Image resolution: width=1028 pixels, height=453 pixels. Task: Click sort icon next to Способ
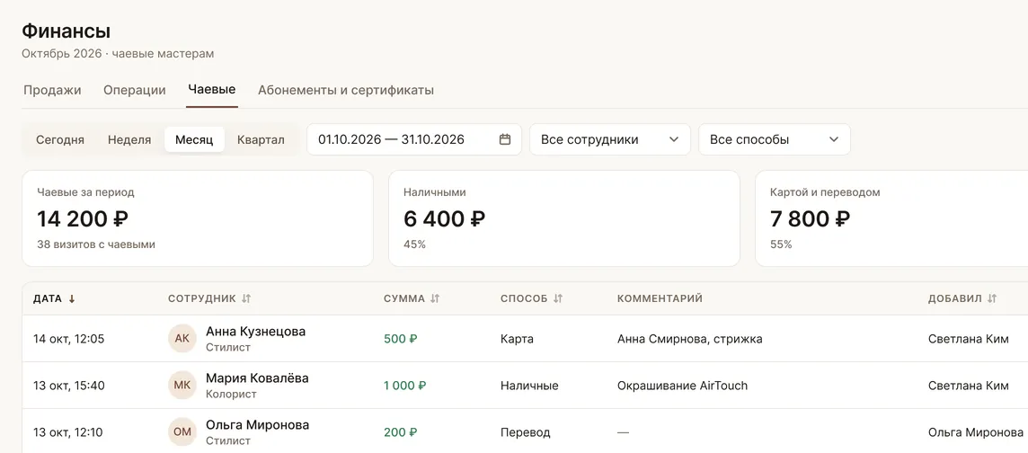tap(558, 298)
